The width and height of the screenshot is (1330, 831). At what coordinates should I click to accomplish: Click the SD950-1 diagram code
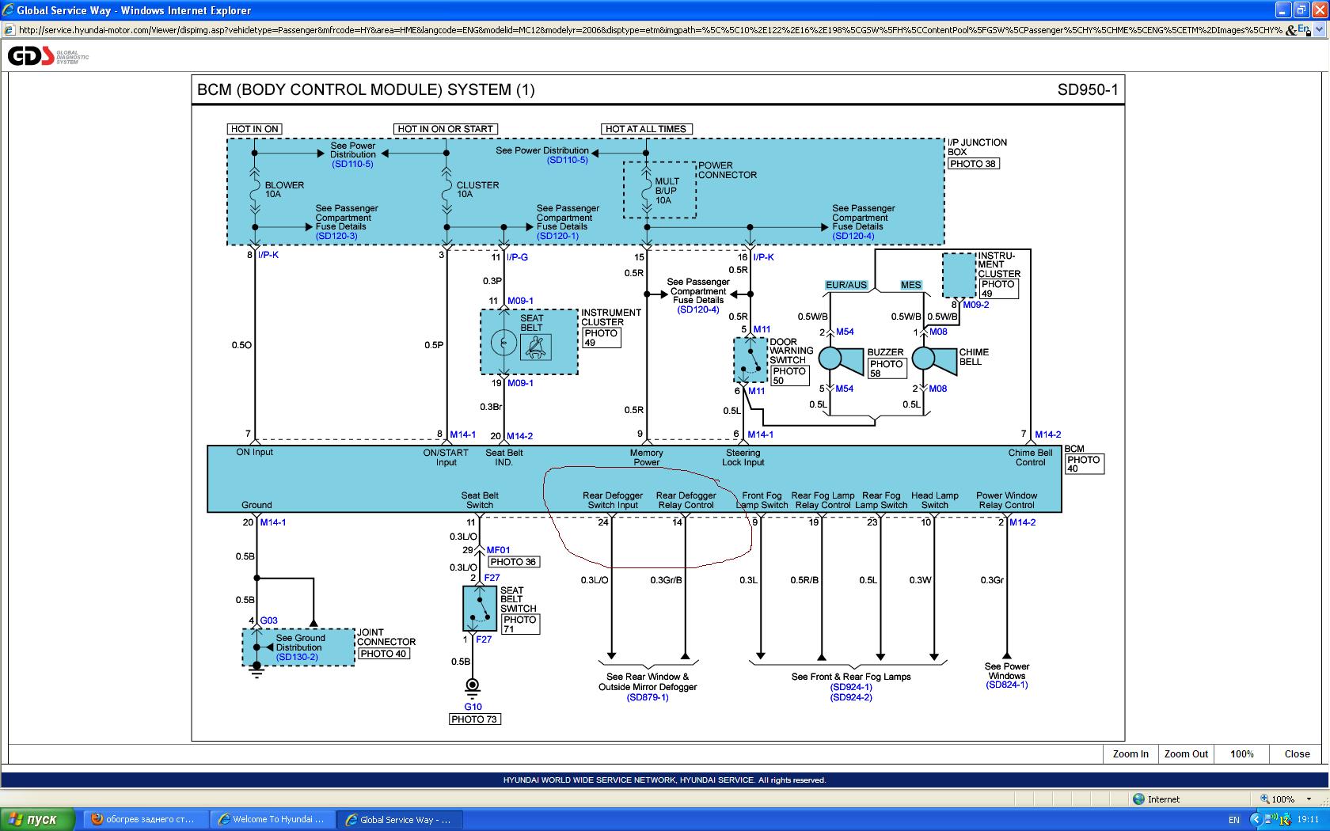pos(1088,89)
